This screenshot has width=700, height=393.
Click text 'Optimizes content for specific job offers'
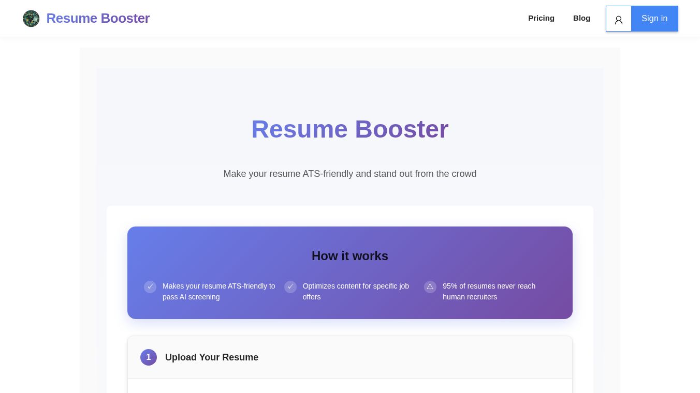tap(356, 292)
